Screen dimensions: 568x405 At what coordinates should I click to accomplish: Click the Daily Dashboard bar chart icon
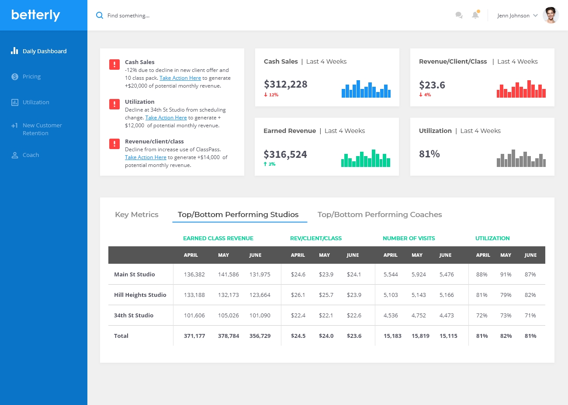pos(14,51)
